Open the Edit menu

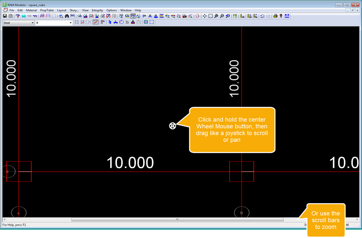coord(20,10)
